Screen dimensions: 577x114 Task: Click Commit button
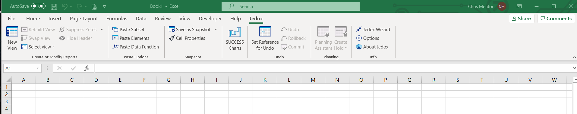293,47
